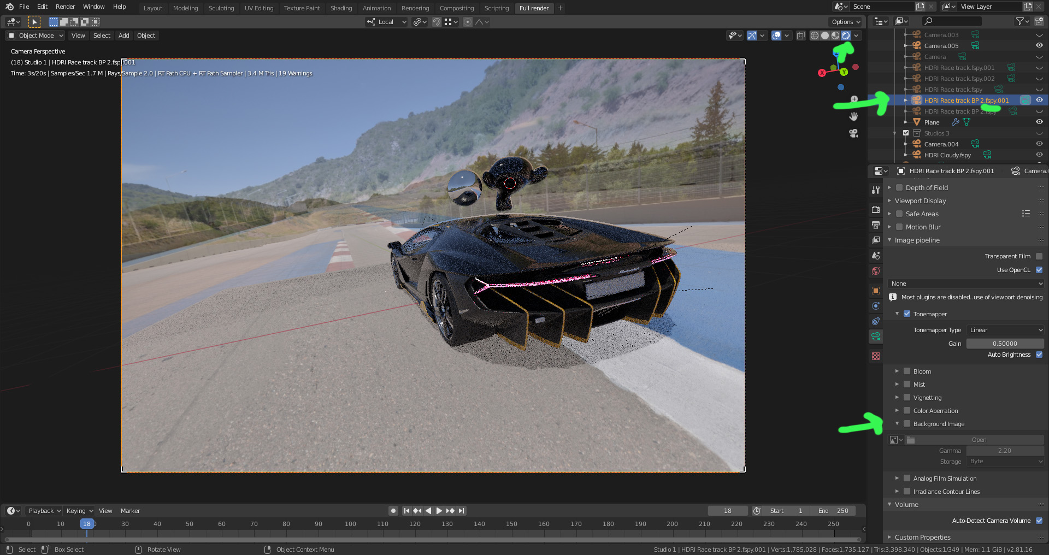Disable the Auto Brightness checkbox
The height and width of the screenshot is (555, 1049).
coord(1039,355)
